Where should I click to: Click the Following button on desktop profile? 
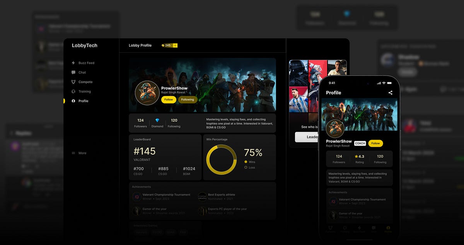coord(188,100)
